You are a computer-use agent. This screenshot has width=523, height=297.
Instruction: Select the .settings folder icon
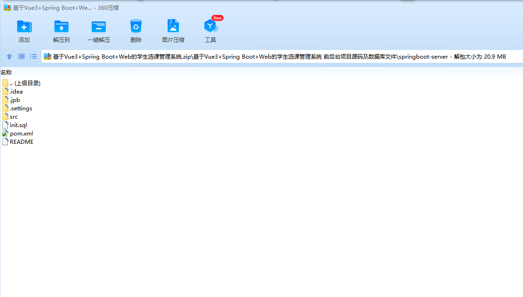5,108
